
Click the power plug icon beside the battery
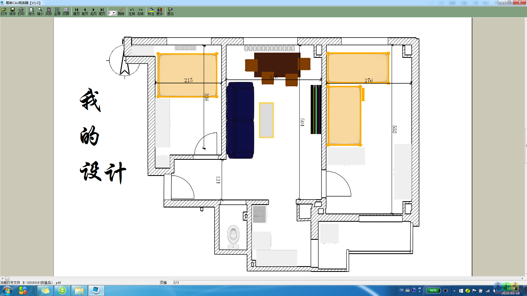[446, 291]
